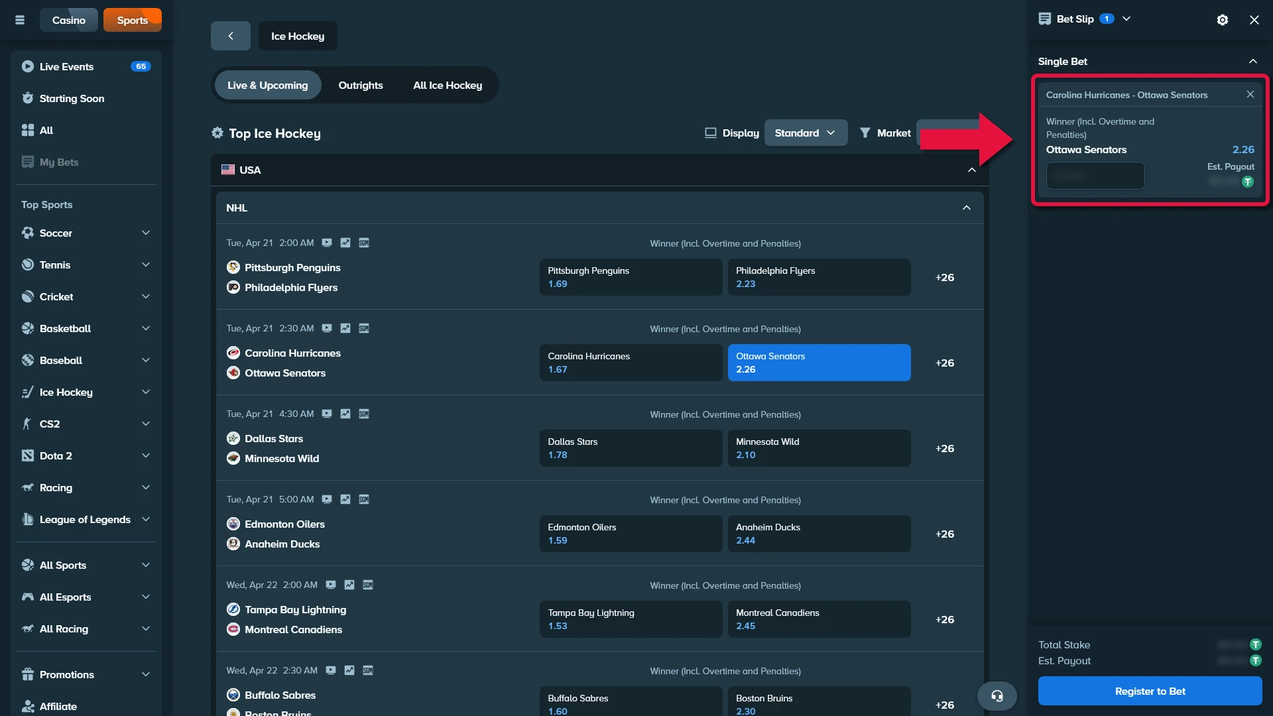1273x716 pixels.
Task: Click scoreboard icon for Pittsburgh Penguins match
Action: tap(364, 243)
